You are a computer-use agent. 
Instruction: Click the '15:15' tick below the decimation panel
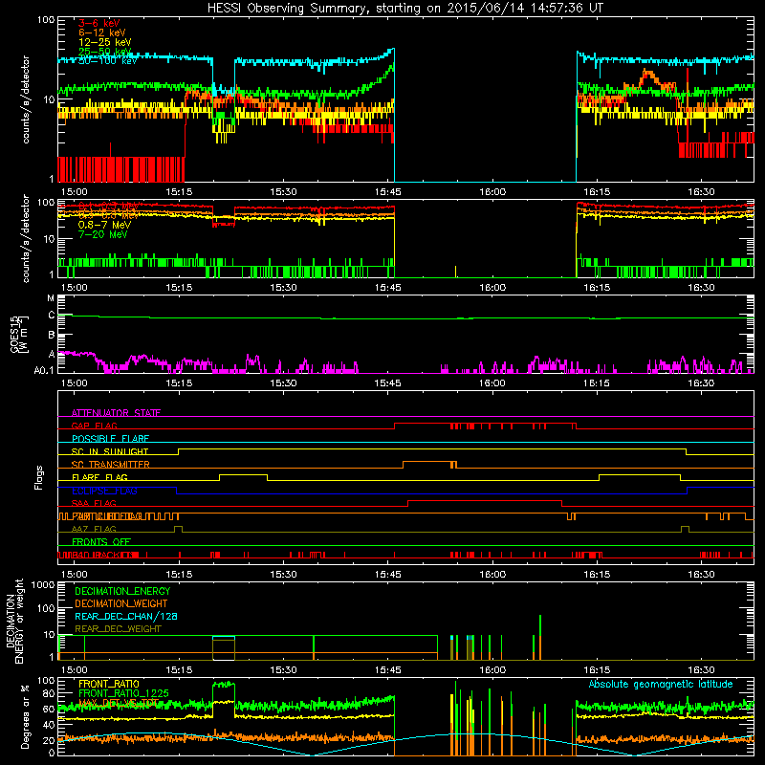tap(179, 670)
